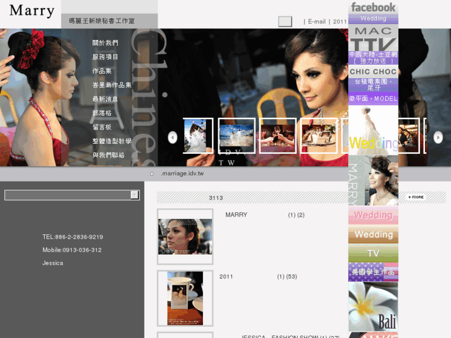The height and width of the screenshot is (338, 451).
Task: Click the small gray box beside E-mail
Action: 285,21
